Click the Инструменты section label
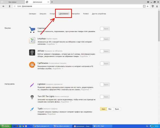 click(10, 84)
